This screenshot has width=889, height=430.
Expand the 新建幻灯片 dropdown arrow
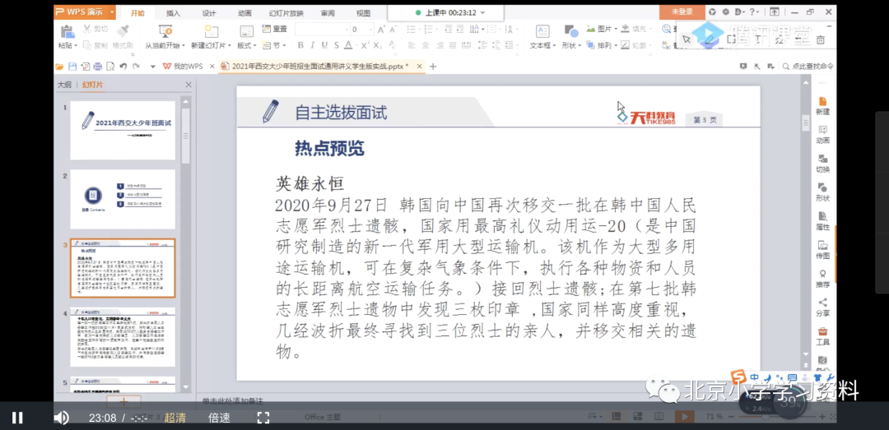pos(229,45)
